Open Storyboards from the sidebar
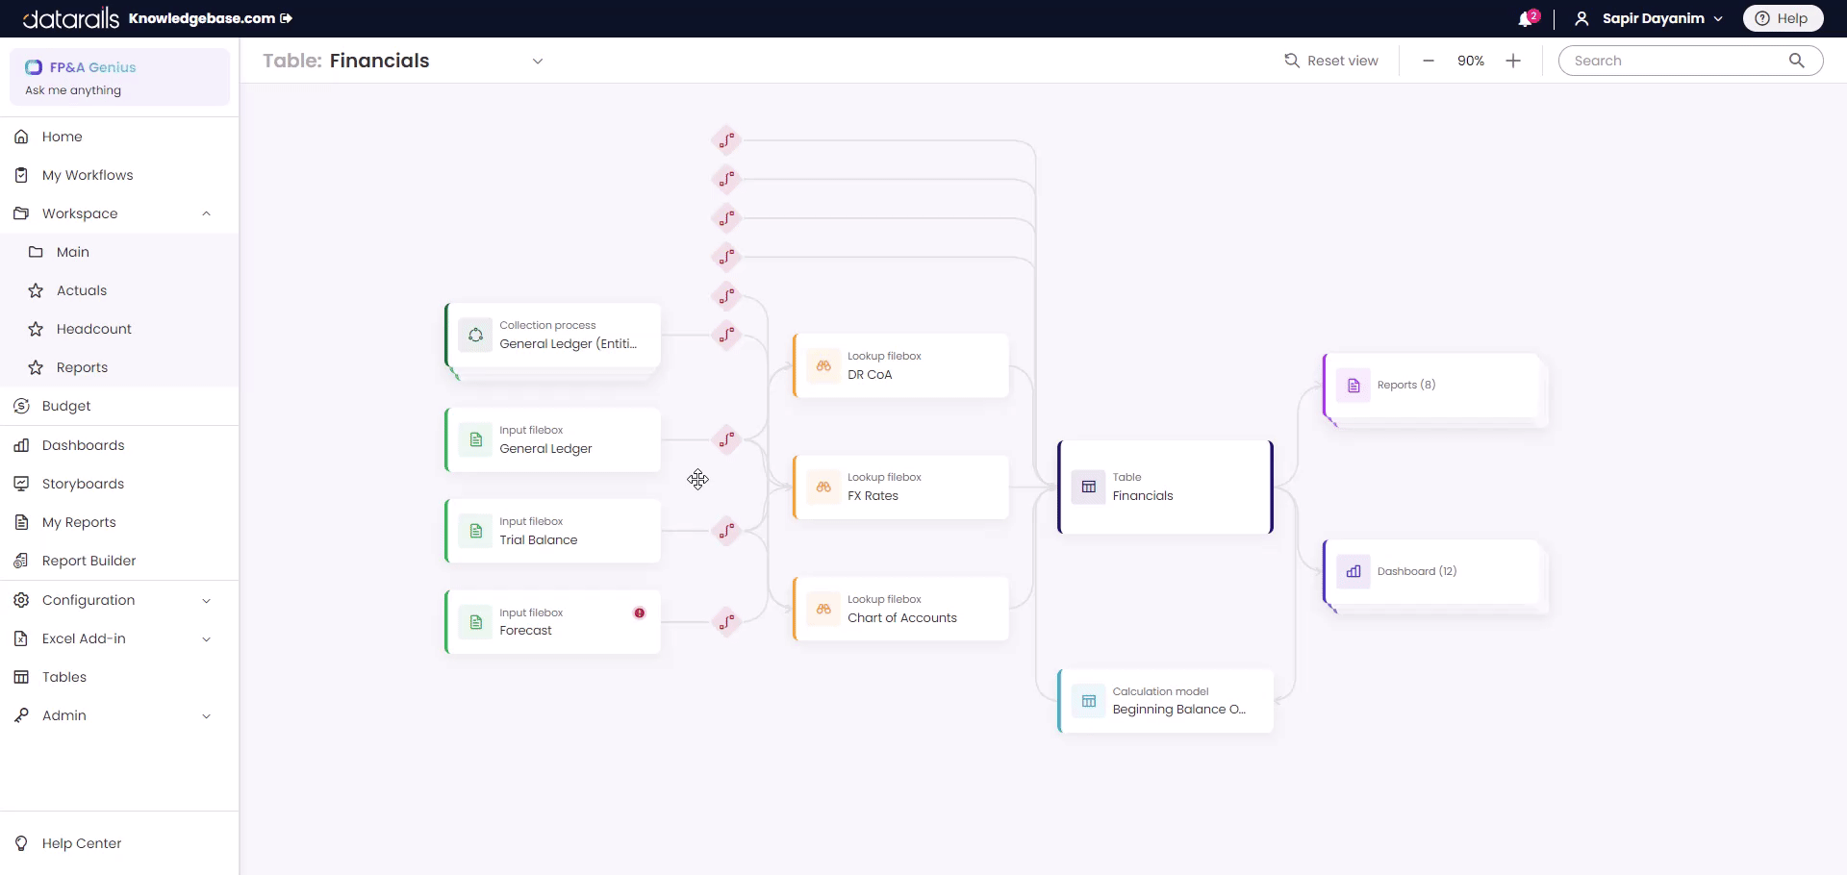 pos(82,484)
